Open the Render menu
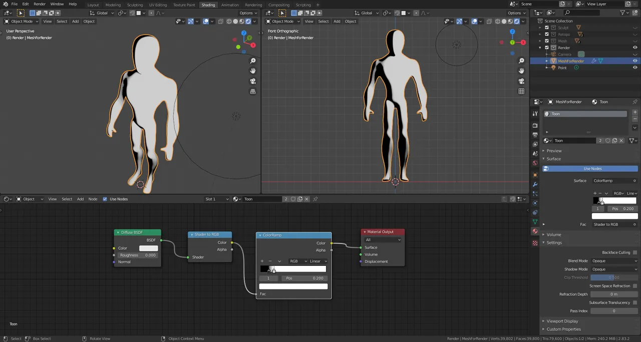The image size is (641, 342). pos(40,4)
